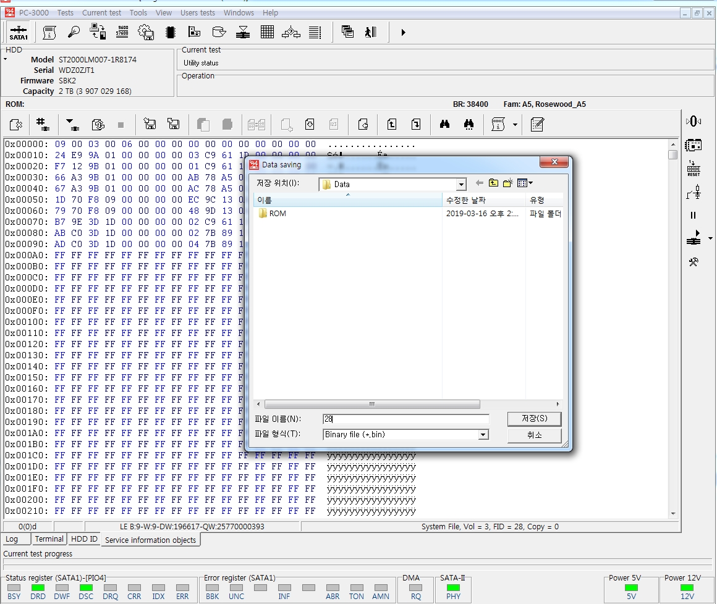Click the light bulb key icon in toolbar
This screenshot has width=717, height=604.
(x=74, y=32)
